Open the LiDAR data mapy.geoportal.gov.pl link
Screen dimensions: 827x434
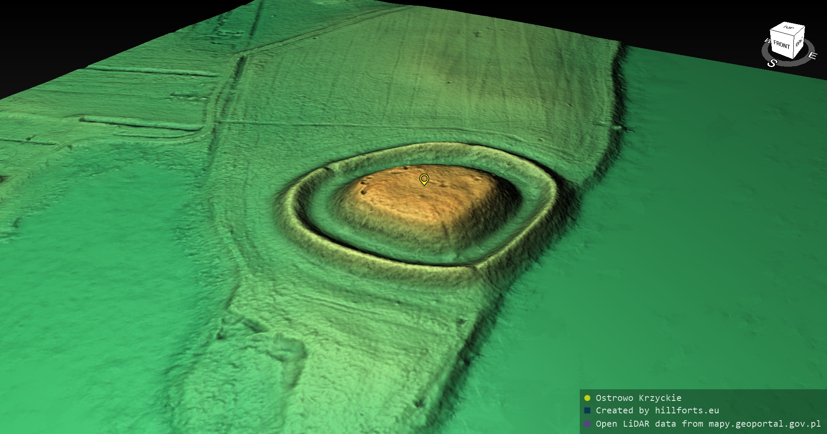[x=708, y=424]
